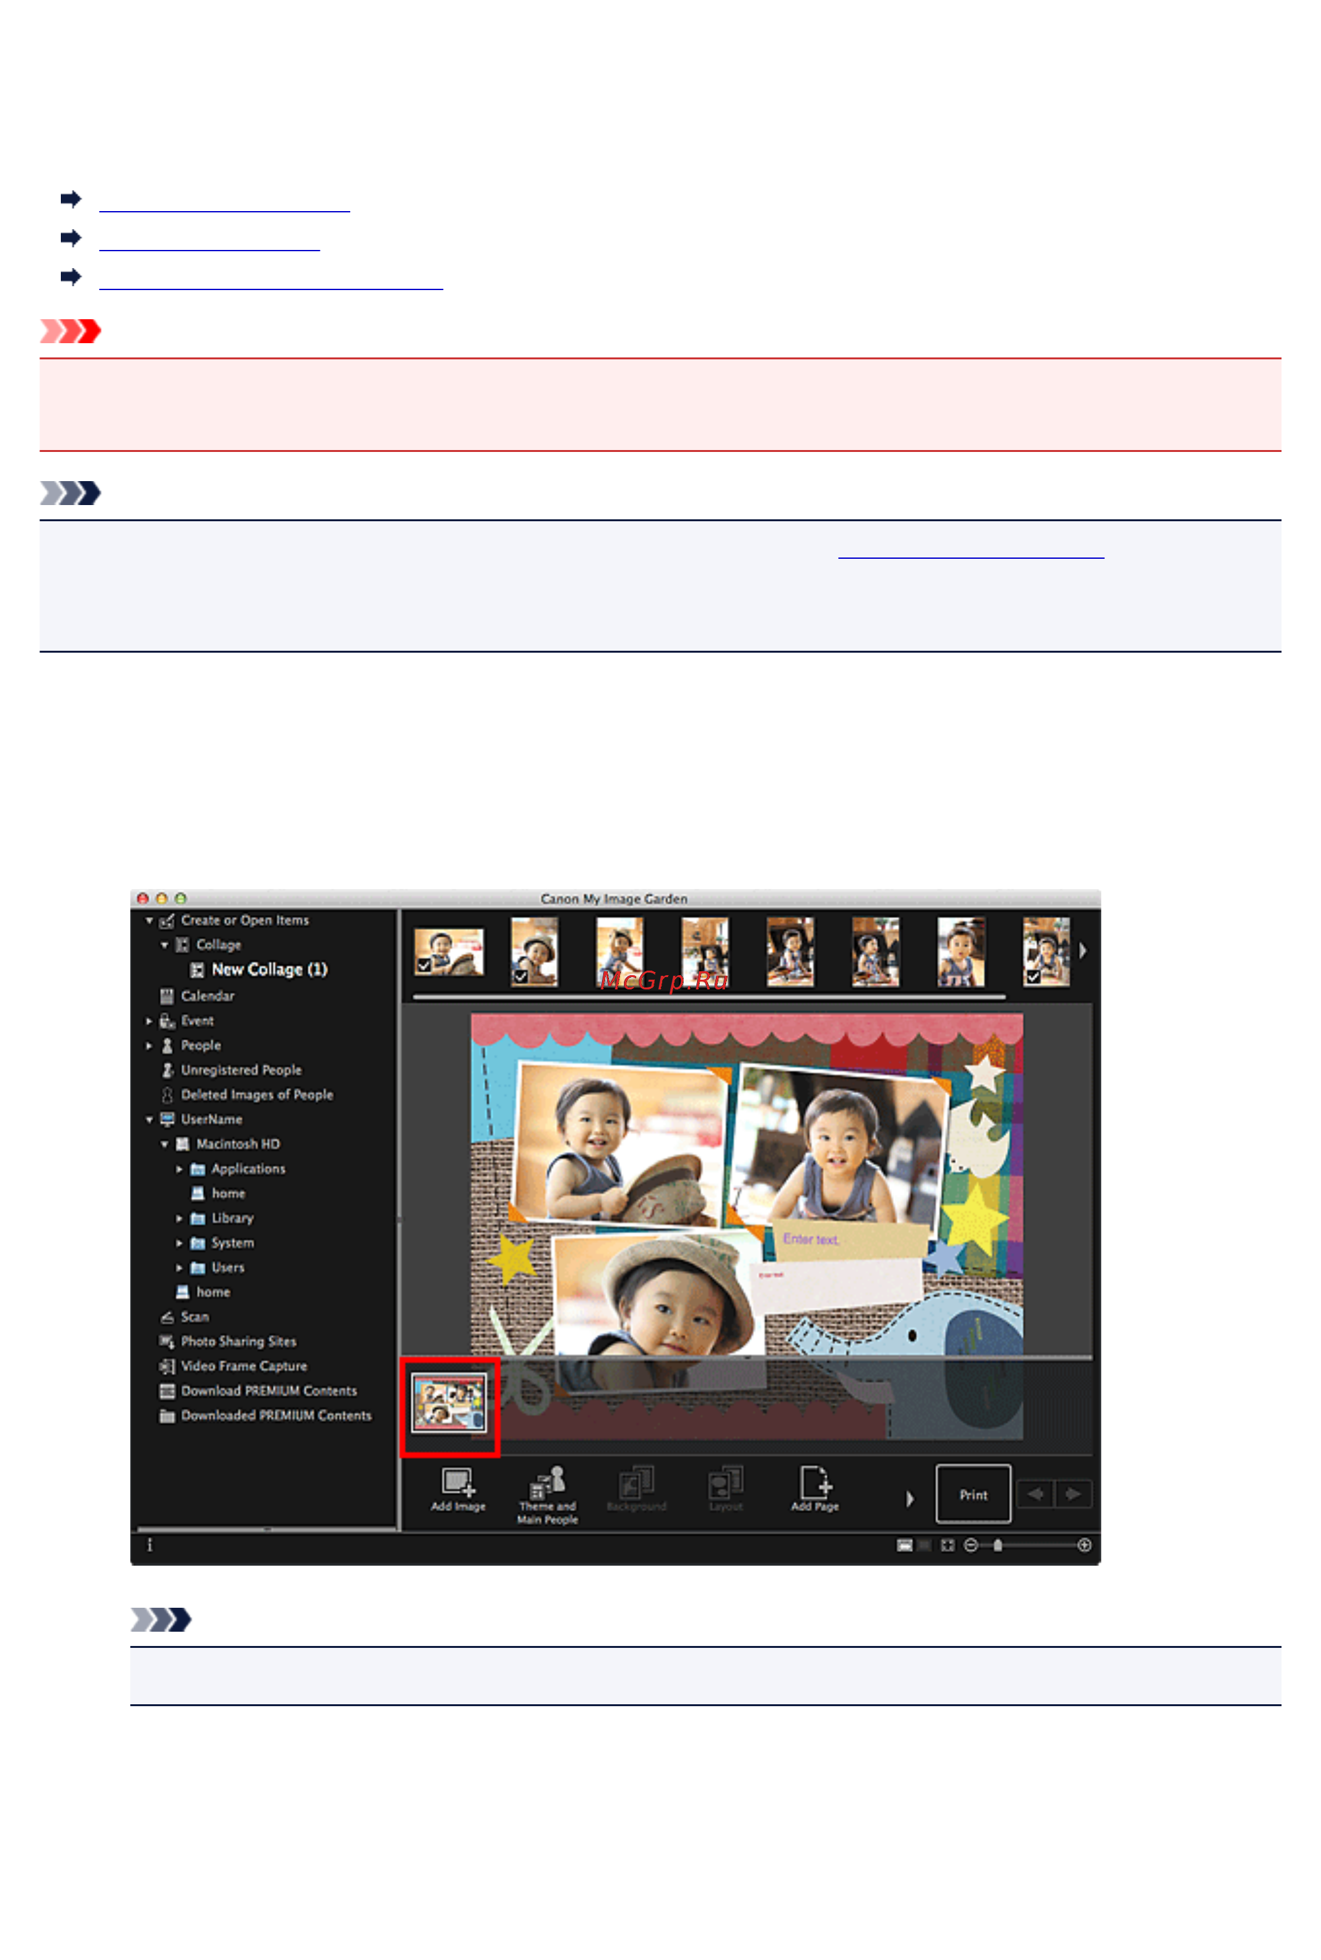Click the Scan icon in sidebar
Viewport: 1321px width, 1960px height.
pyautogui.click(x=167, y=1316)
